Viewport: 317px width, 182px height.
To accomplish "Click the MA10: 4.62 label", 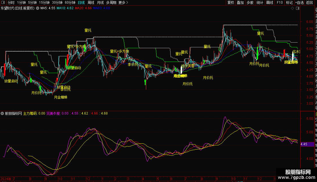I will (x=65, y=8).
